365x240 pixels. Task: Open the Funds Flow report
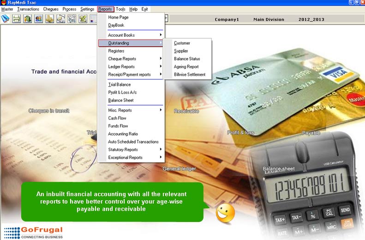[131, 126]
